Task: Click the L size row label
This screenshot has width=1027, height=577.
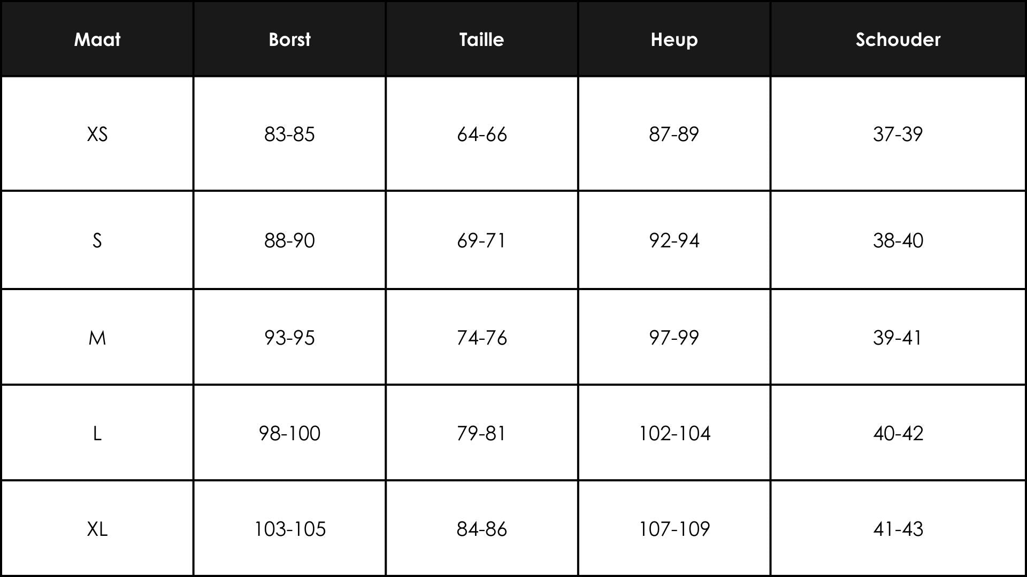Action: click(97, 433)
